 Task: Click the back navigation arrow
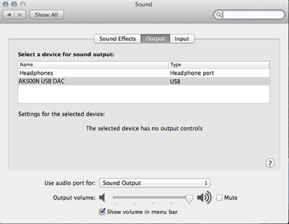pos(9,15)
